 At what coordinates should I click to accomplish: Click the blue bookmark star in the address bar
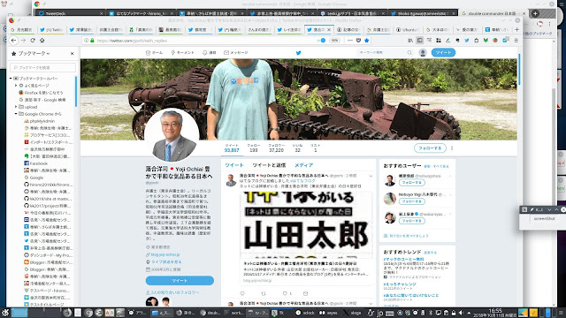click(367, 41)
